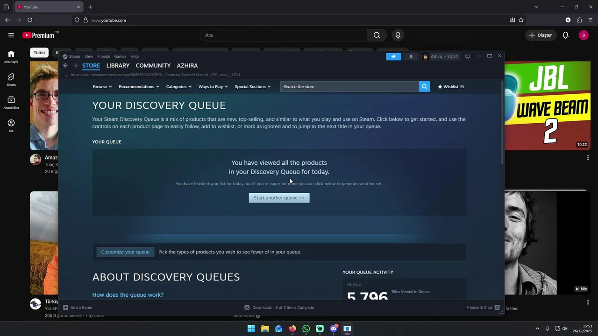Click the Steam store search magnifier button
This screenshot has height=336, width=598.
pyautogui.click(x=424, y=86)
